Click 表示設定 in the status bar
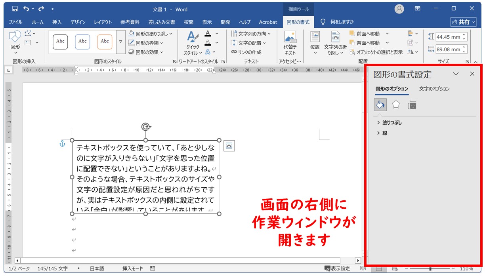Viewport: 485px width, 276px height. click(x=337, y=268)
